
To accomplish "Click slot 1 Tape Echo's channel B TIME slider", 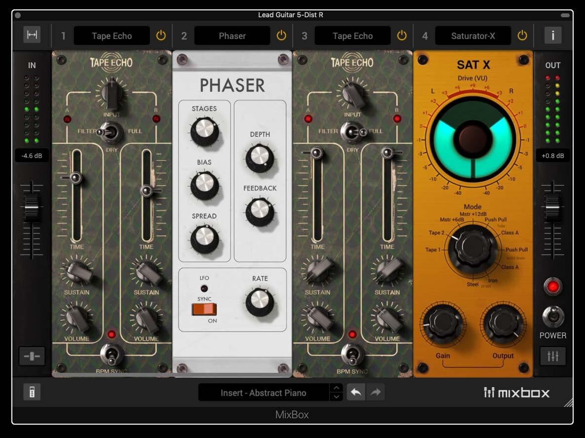I will tap(146, 191).
